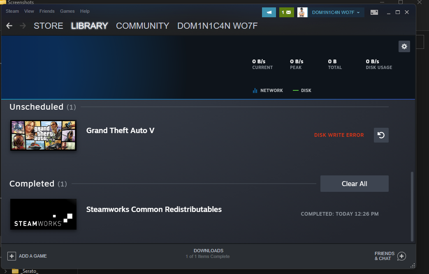Open the announcements megaphone icon
The height and width of the screenshot is (274, 429).
(269, 12)
